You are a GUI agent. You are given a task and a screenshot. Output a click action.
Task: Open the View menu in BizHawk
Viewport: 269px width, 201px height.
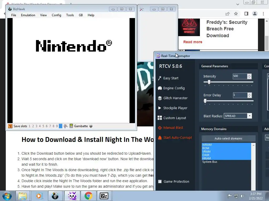coord(43,15)
